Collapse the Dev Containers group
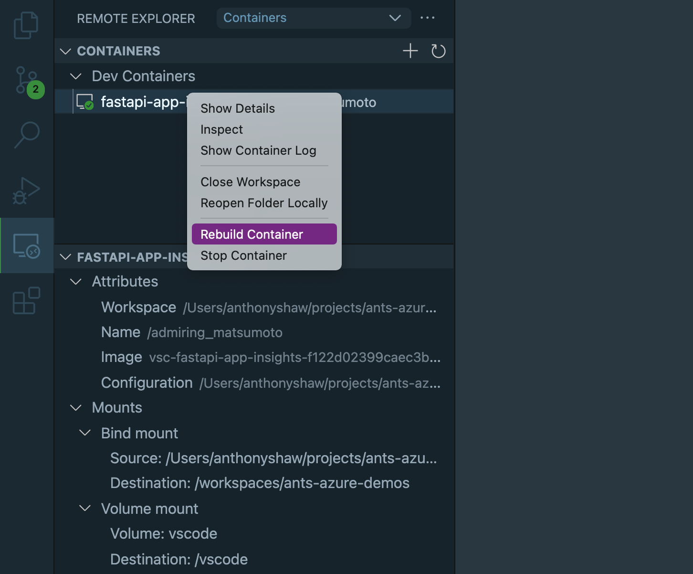 coord(75,75)
